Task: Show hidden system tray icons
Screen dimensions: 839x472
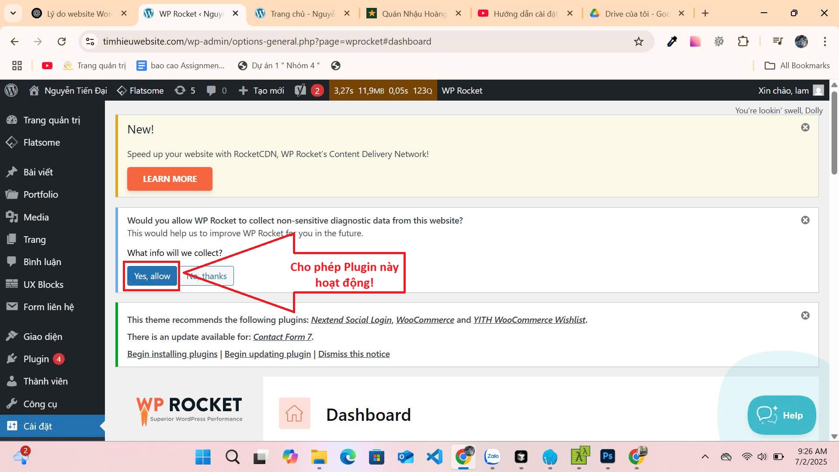Action: (x=705, y=457)
